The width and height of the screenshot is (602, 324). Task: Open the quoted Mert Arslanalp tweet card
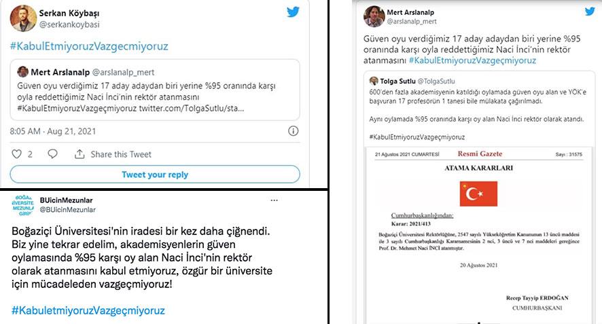coord(155,90)
